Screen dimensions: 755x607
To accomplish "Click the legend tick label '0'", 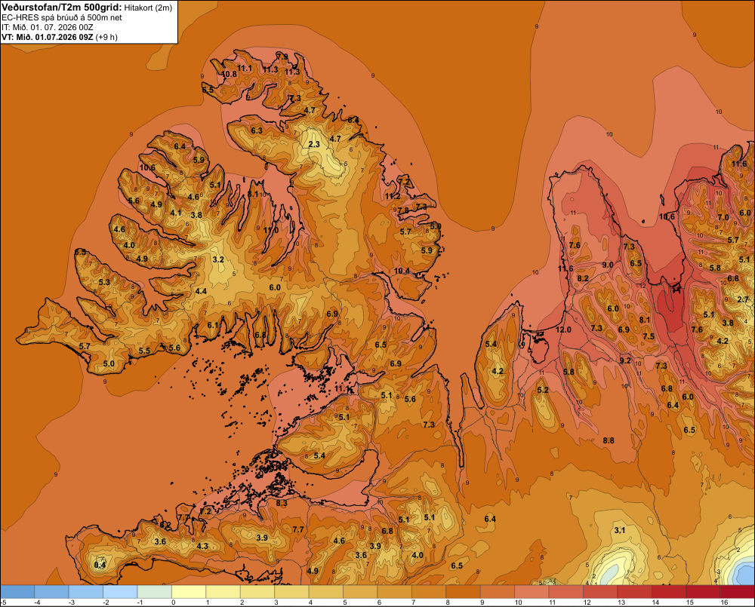I will pos(173,602).
